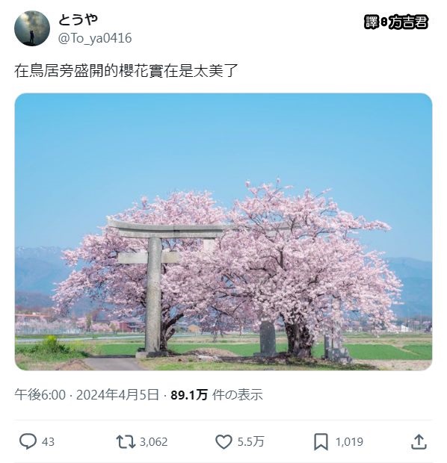Like the tweet with the heart icon
This screenshot has height=463, width=447.
223,442
